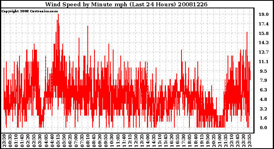Click the x-axis time label 00:35
The height and width of the screenshot is (149, 274).
pos(10,141)
